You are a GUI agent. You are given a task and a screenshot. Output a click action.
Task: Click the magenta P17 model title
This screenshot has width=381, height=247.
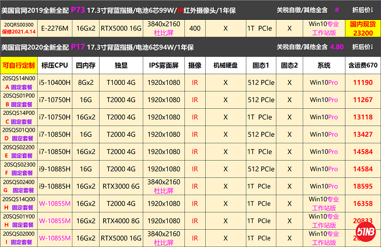(x=78, y=47)
